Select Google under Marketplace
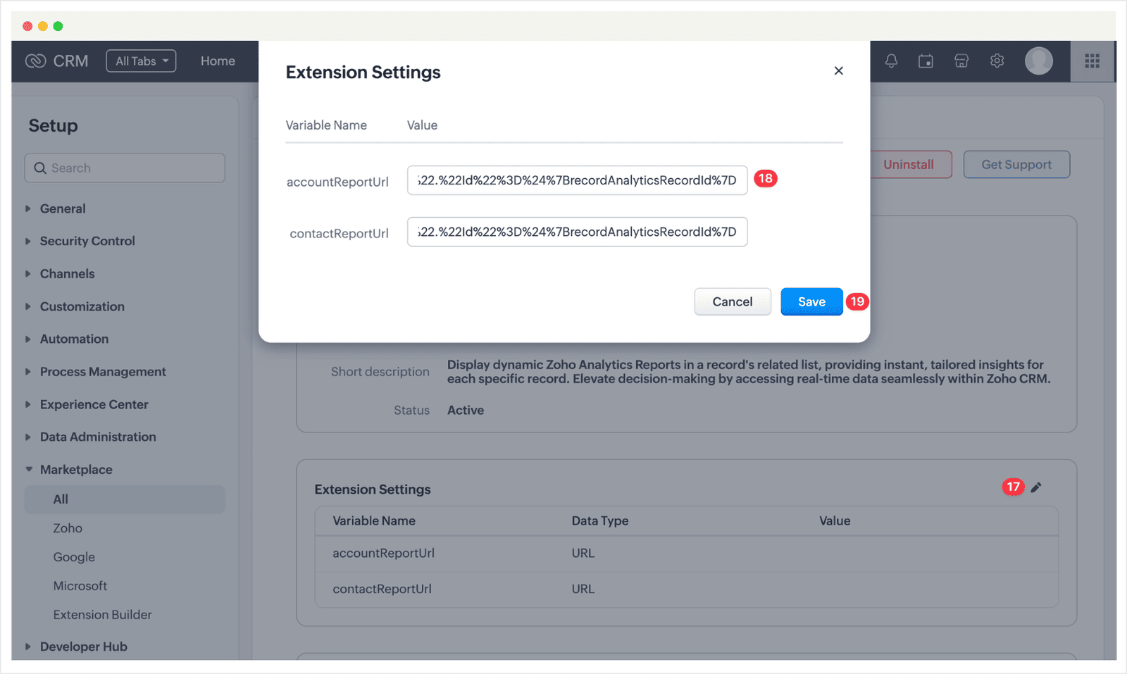Image resolution: width=1127 pixels, height=674 pixels. point(74,557)
